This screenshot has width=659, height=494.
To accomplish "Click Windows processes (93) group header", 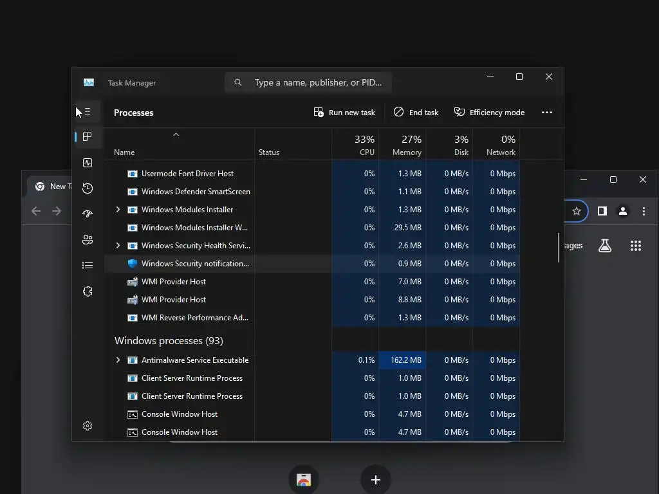I will pyautogui.click(x=169, y=341).
